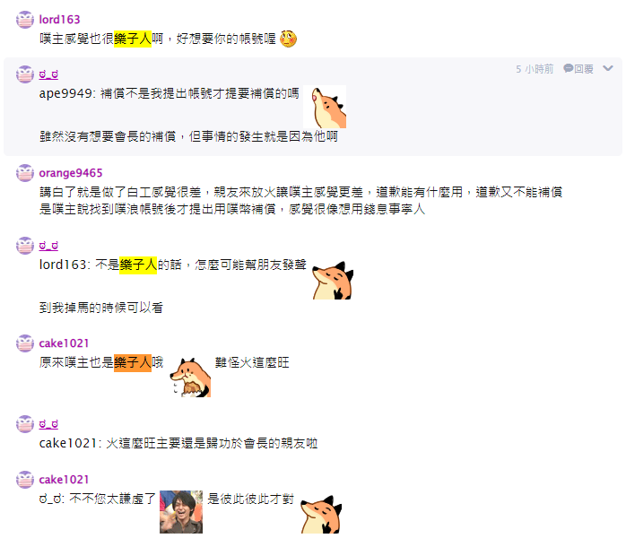Click yellow-highlighted 樂子人 in lord163's first comment
The image size is (626, 547).
[133, 39]
